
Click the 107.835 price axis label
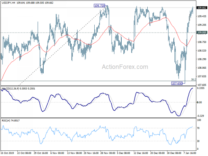point(201,76)
